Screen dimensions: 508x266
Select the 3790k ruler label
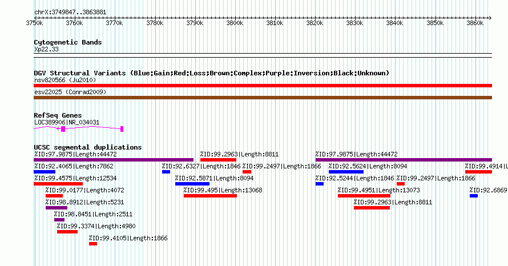(195, 23)
